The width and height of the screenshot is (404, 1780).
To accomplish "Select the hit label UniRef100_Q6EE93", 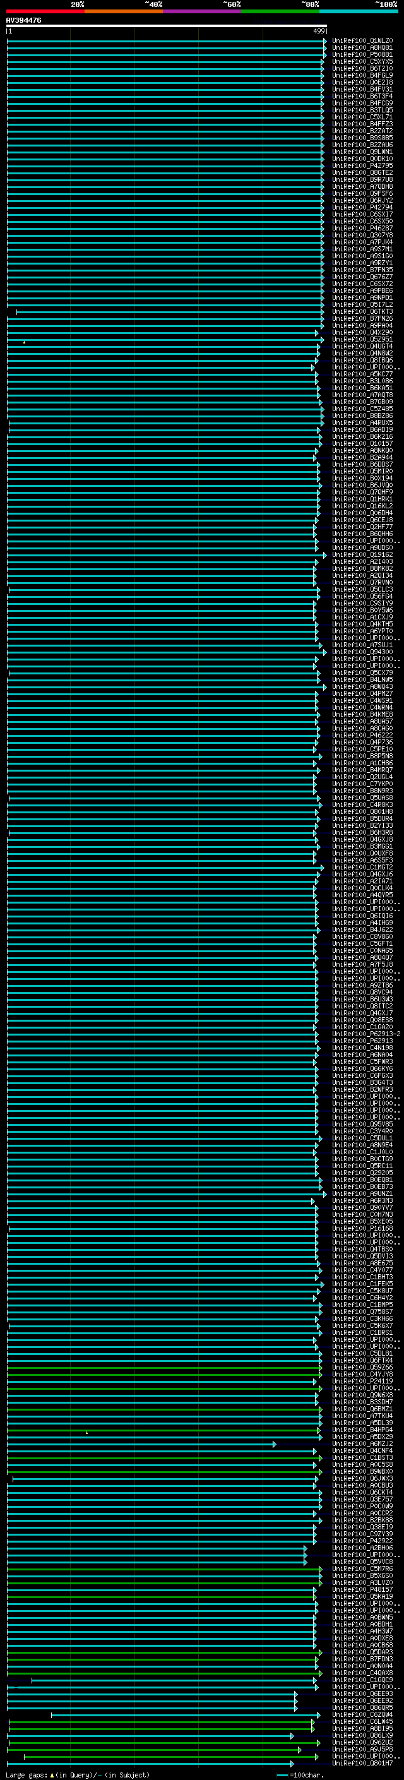I will pyautogui.click(x=362, y=1693).
